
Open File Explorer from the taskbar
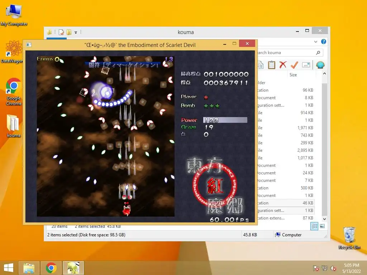point(29,268)
